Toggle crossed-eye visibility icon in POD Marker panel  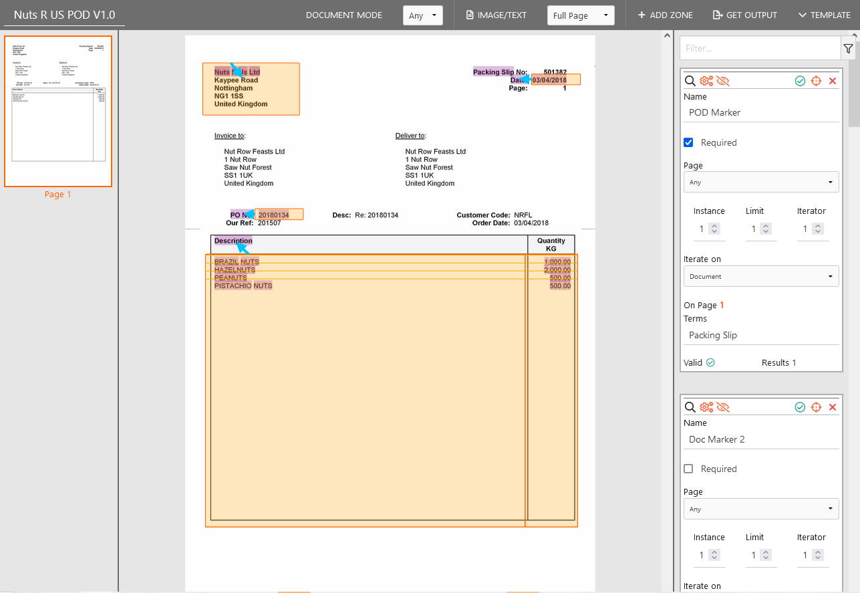[723, 81]
